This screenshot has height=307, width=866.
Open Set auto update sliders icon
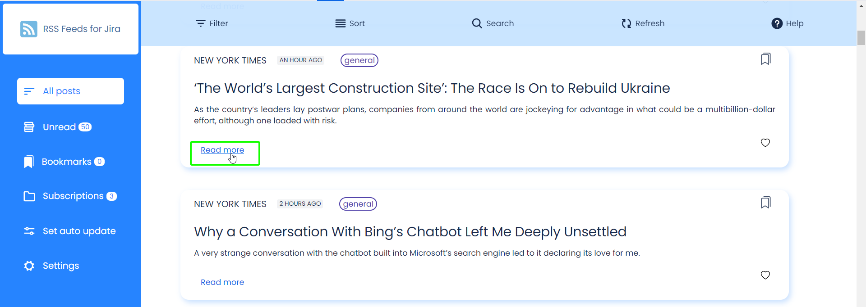(29, 231)
